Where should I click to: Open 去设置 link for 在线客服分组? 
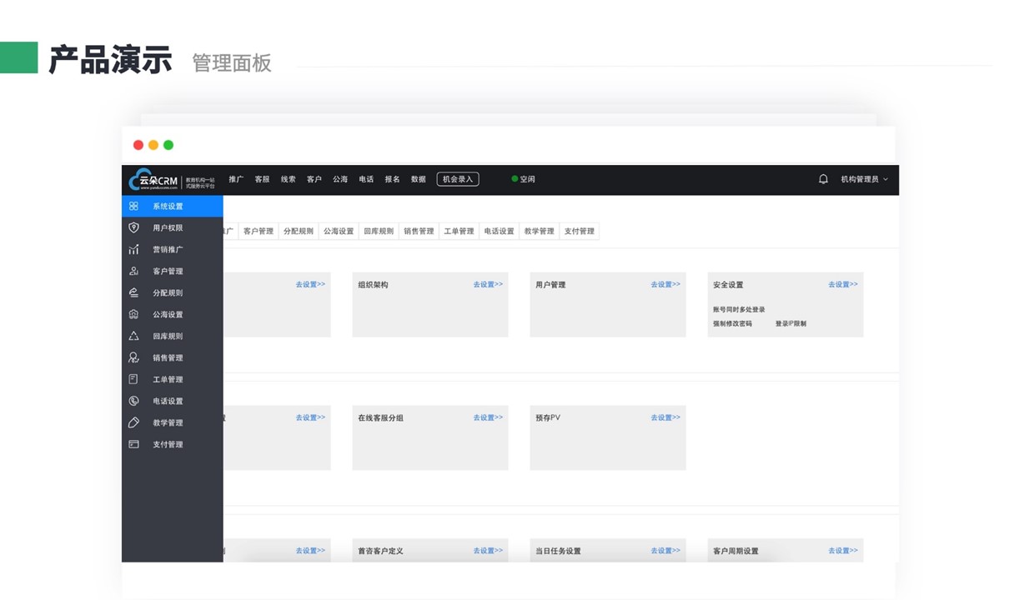click(488, 417)
